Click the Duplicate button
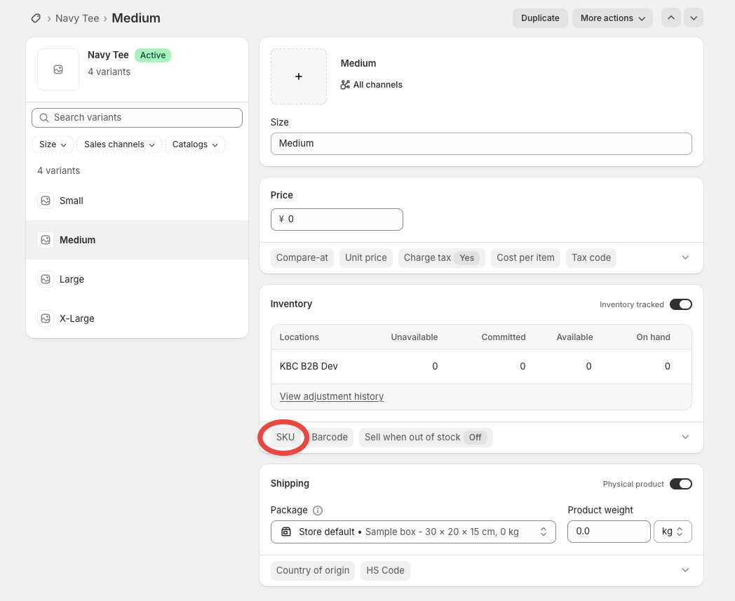The image size is (735, 601). 540,18
